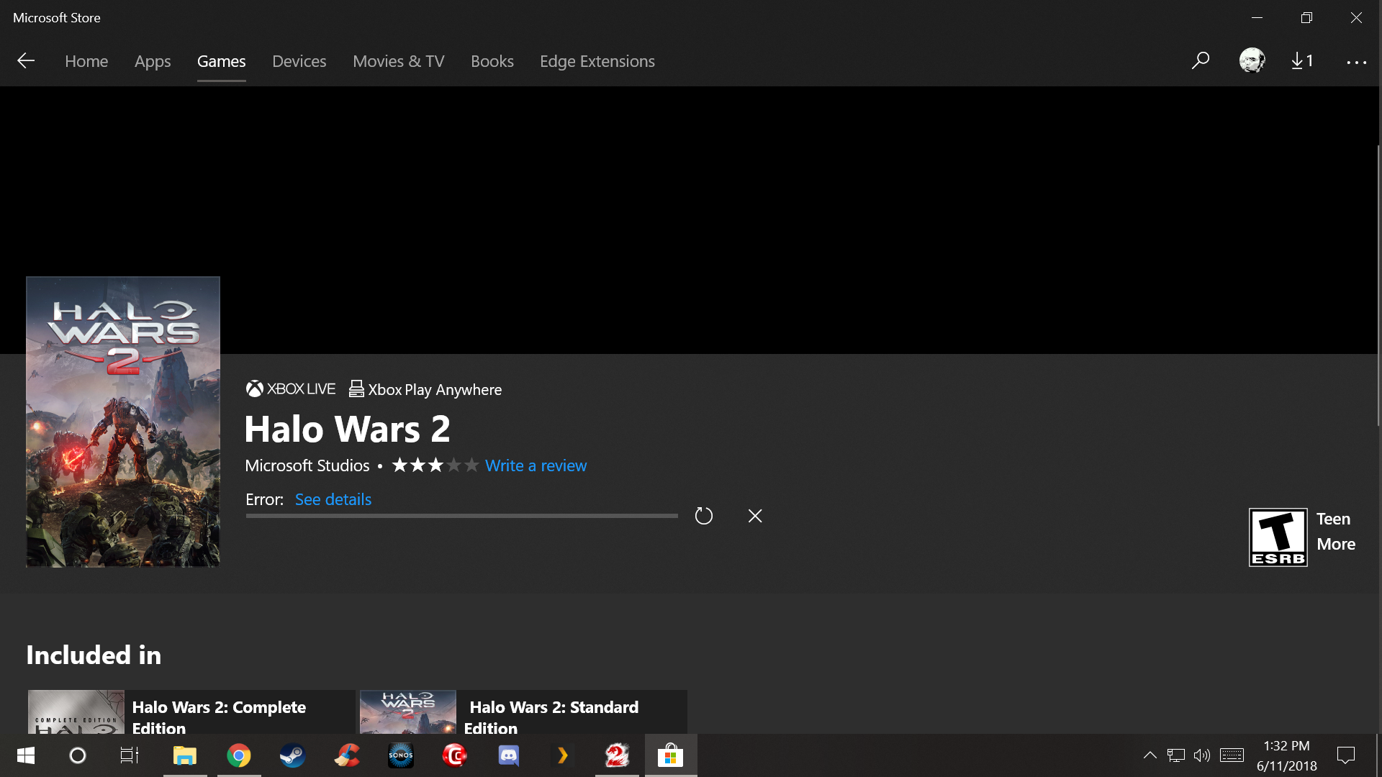Image resolution: width=1382 pixels, height=777 pixels.
Task: Open the clock and calendar flyout
Action: pyautogui.click(x=1287, y=755)
